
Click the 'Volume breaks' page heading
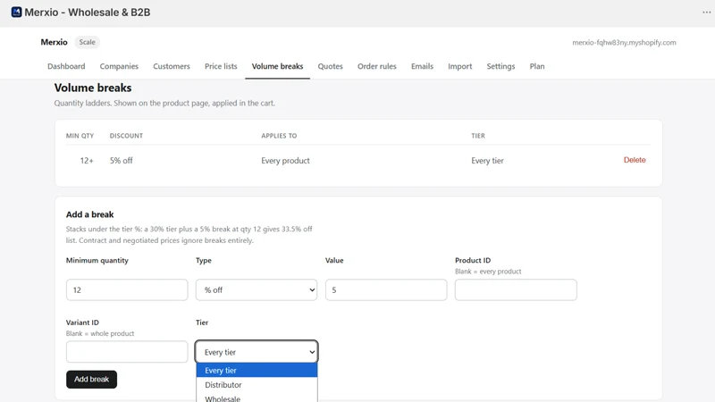tap(93, 88)
